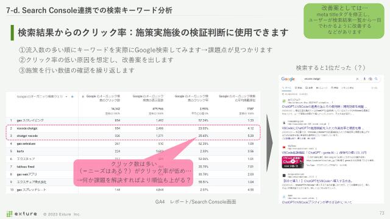
Task: Select the 'エクスチュア株式会社' query cell
Action: (x=31, y=182)
